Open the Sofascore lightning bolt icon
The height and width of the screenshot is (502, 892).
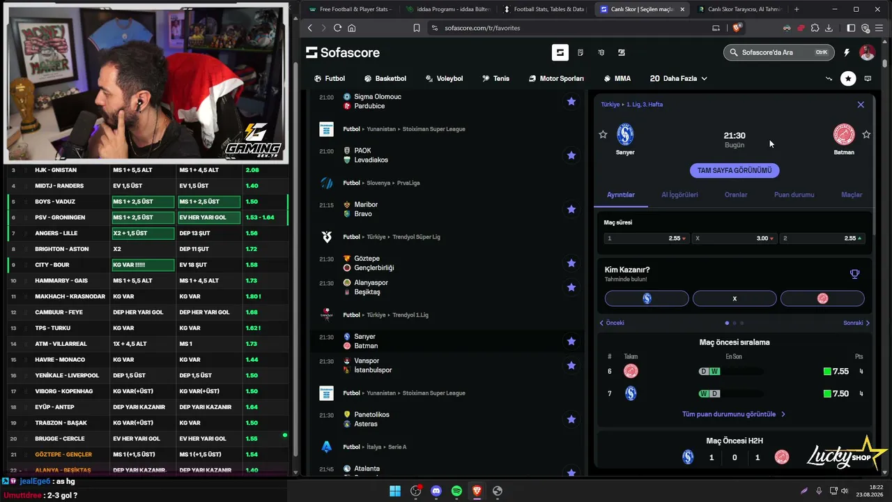coord(847,52)
